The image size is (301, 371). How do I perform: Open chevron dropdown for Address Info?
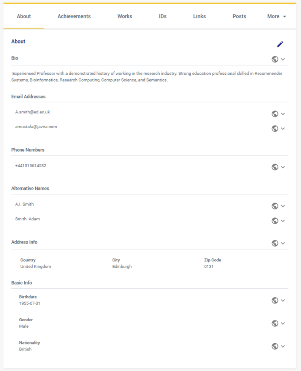(x=283, y=243)
